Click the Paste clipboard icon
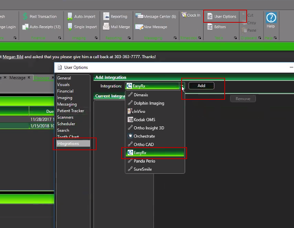Image resolution: width=294 pixels, height=228 pixels. (x=244, y=30)
